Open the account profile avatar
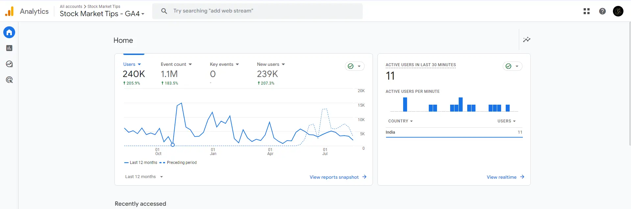The height and width of the screenshot is (209, 631). click(618, 11)
